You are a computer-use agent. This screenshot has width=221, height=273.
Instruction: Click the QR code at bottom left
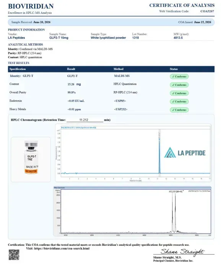tap(14, 255)
